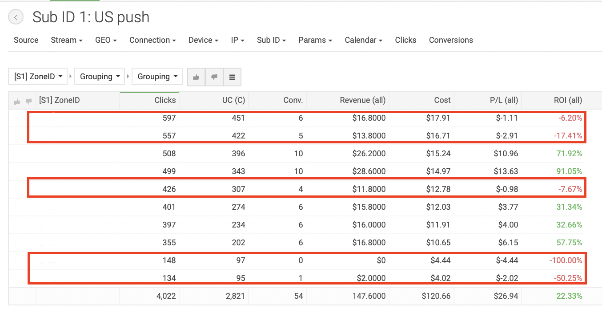Open the Device menu
Viewport: 602px width, 317px height.
click(x=203, y=40)
